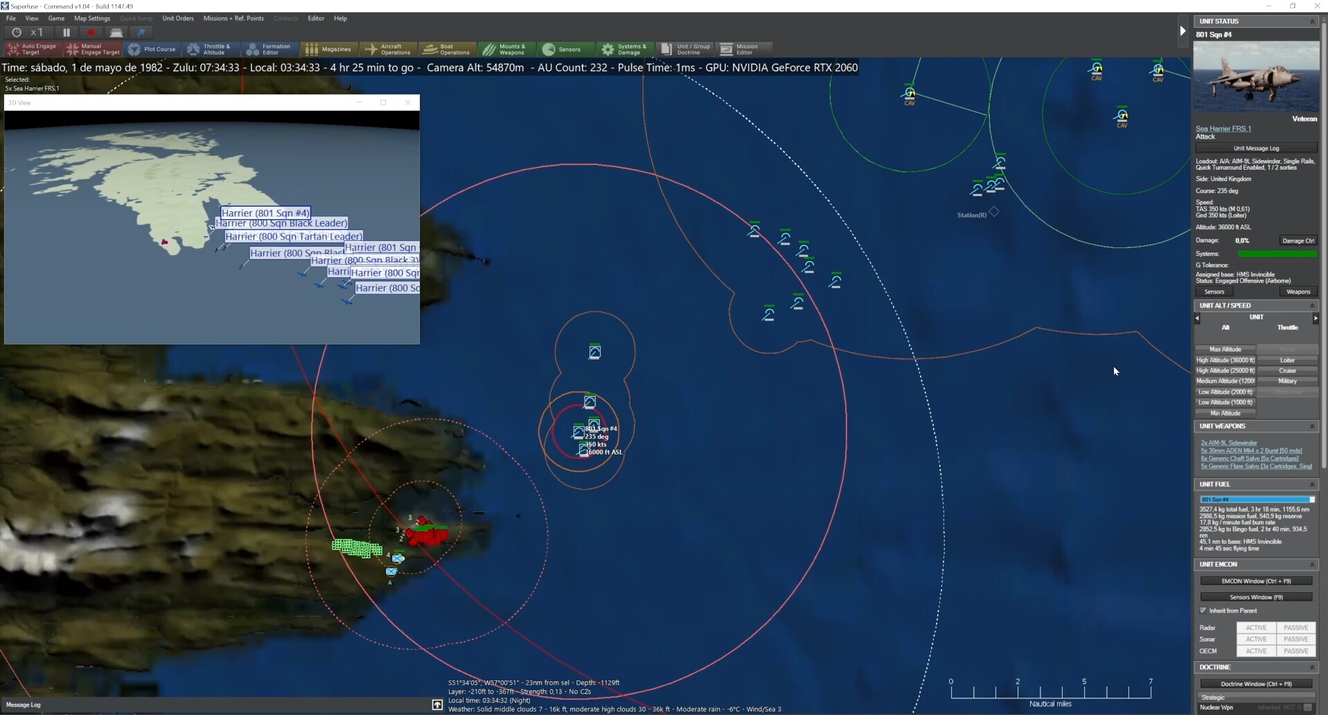This screenshot has height=715, width=1328.
Task: Start recording with the red record icon
Action: click(90, 32)
